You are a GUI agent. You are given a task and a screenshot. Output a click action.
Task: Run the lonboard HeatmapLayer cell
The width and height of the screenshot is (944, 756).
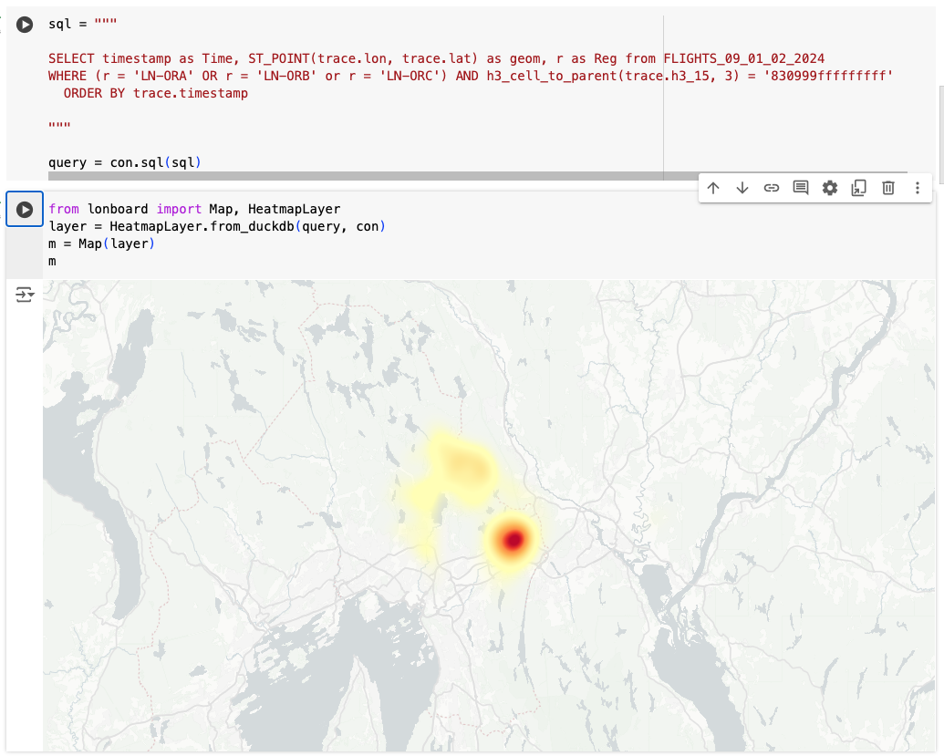pyautogui.click(x=25, y=210)
